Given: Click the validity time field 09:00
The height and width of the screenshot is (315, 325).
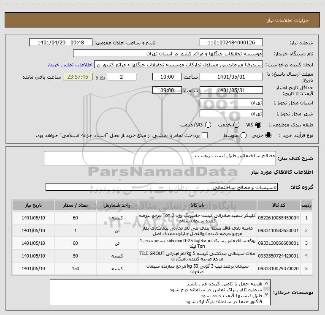Looking at the screenshot, I should click(167, 90).
